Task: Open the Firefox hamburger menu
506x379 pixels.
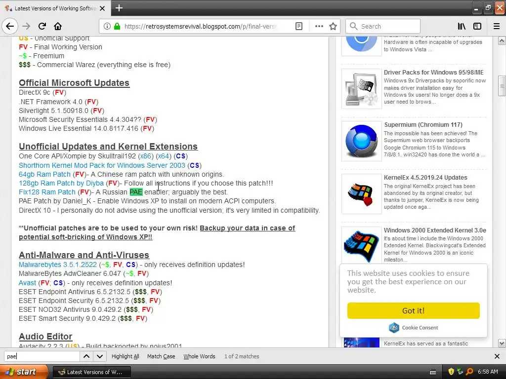Action: tap(497, 26)
